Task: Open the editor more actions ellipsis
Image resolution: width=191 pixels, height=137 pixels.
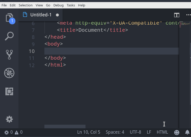Action: pos(189,15)
